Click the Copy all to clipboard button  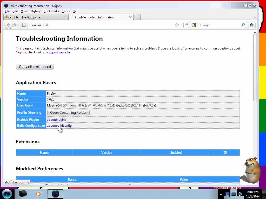pos(35,67)
